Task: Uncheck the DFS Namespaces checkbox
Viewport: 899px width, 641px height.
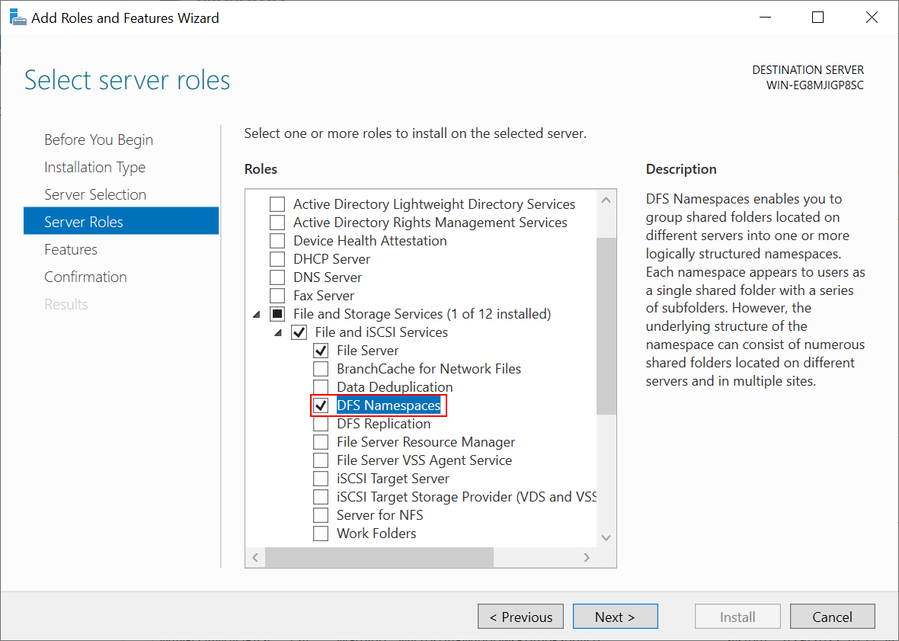Action: pyautogui.click(x=322, y=405)
